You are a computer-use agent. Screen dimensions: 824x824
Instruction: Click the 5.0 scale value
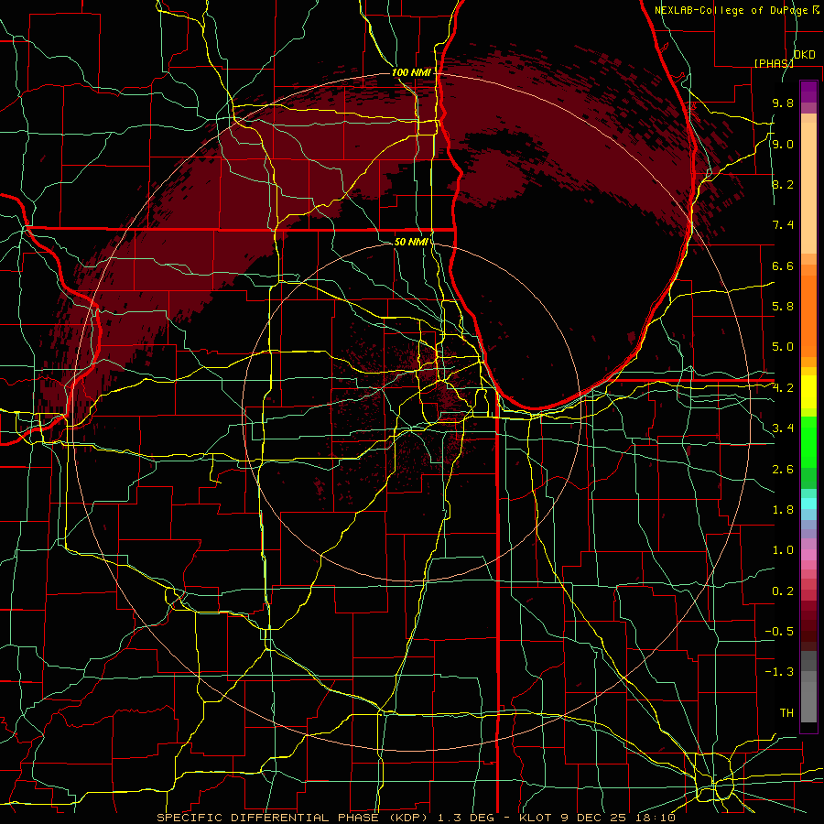click(x=783, y=347)
